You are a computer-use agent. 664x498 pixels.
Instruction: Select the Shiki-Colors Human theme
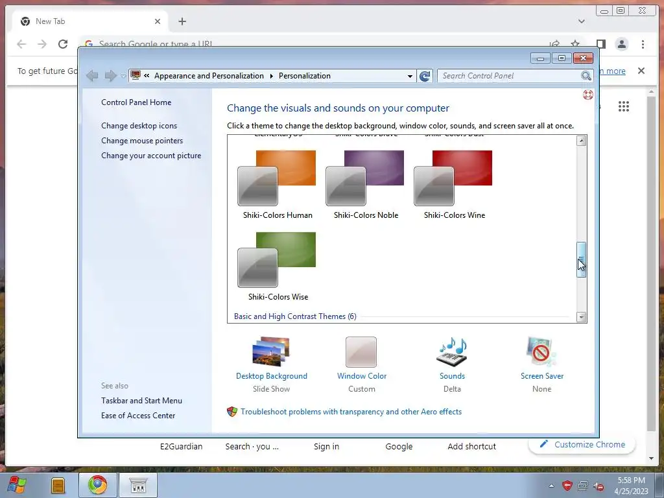pos(277,185)
